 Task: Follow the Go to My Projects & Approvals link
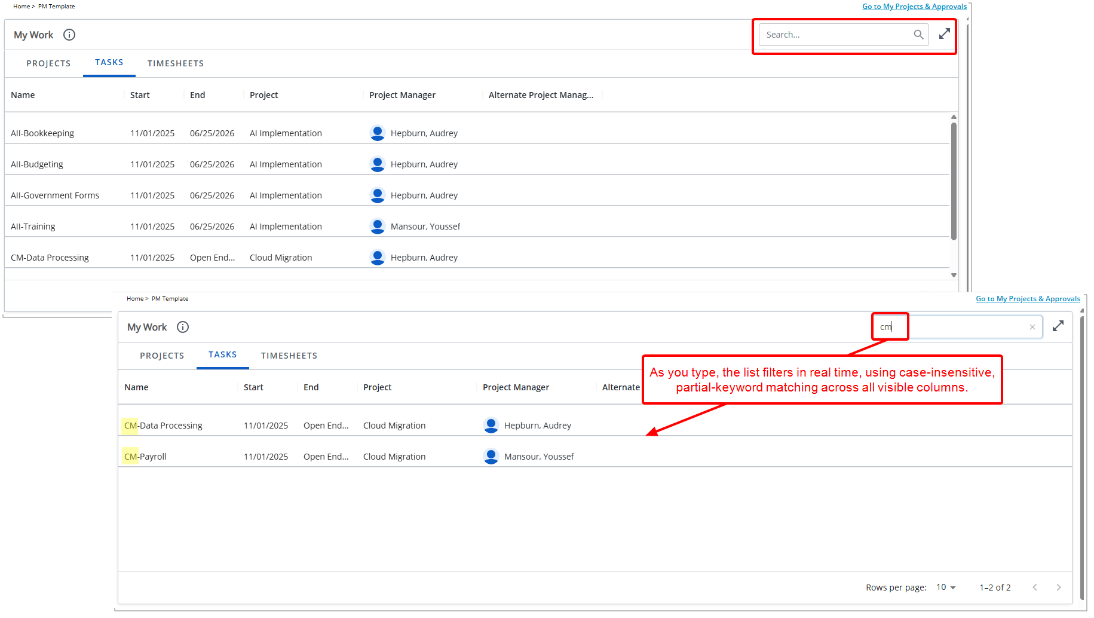pos(914,6)
